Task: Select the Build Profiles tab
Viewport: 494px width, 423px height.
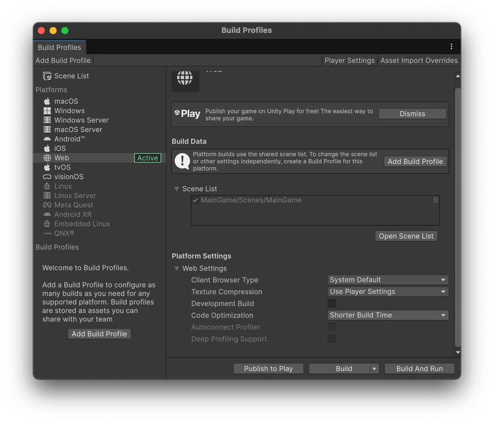Action: pyautogui.click(x=59, y=47)
